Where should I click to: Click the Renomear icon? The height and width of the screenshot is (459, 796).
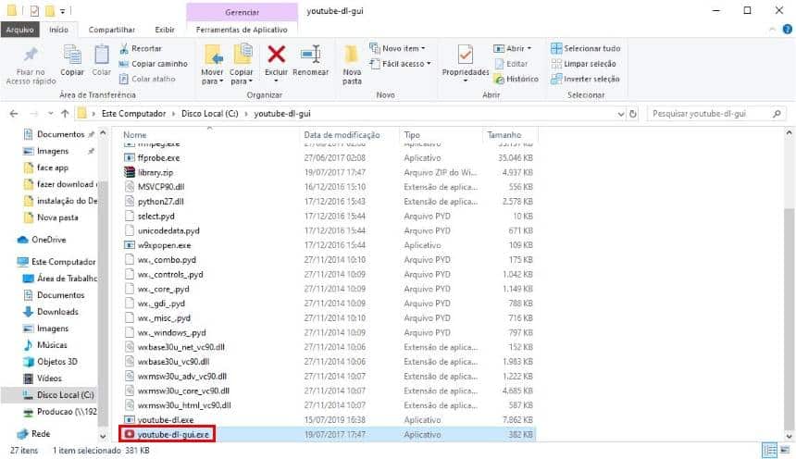pos(310,55)
